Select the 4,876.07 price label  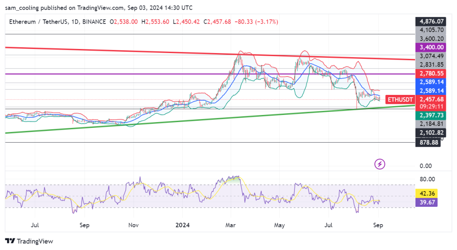(x=432, y=21)
